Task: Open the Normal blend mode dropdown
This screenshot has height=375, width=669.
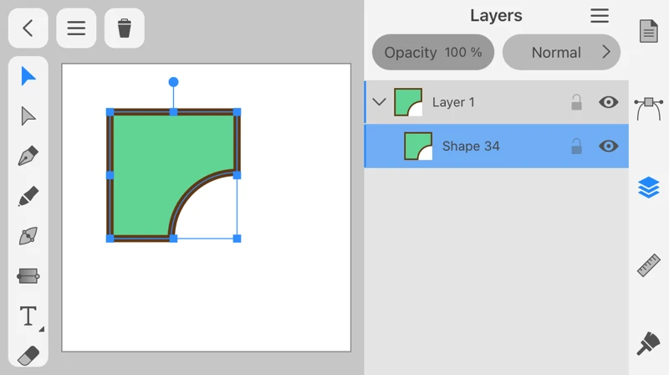Action: tap(561, 52)
